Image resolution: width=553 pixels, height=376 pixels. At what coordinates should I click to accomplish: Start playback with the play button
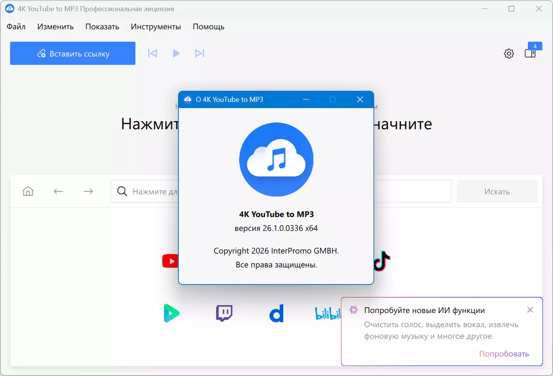176,53
